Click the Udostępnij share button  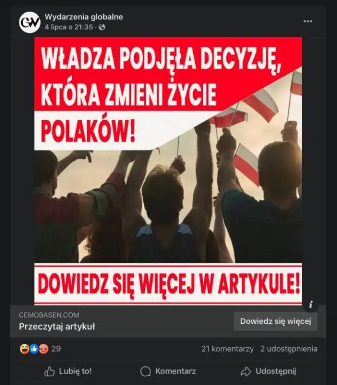click(x=268, y=371)
